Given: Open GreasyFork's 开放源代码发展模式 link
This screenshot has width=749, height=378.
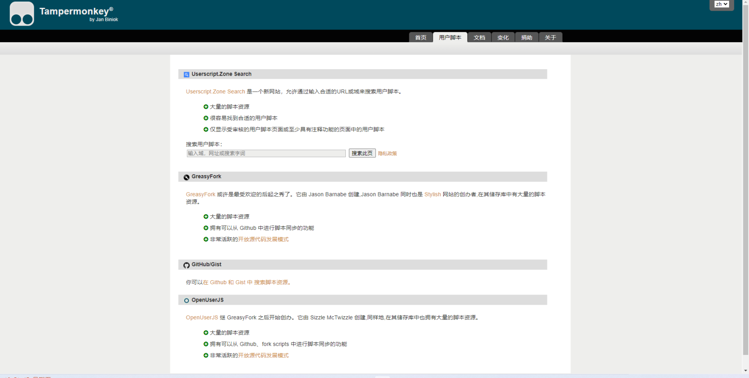Looking at the screenshot, I should click(x=263, y=239).
